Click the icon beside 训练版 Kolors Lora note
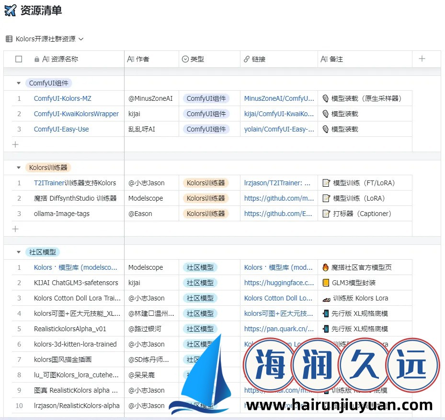 (x=327, y=299)
